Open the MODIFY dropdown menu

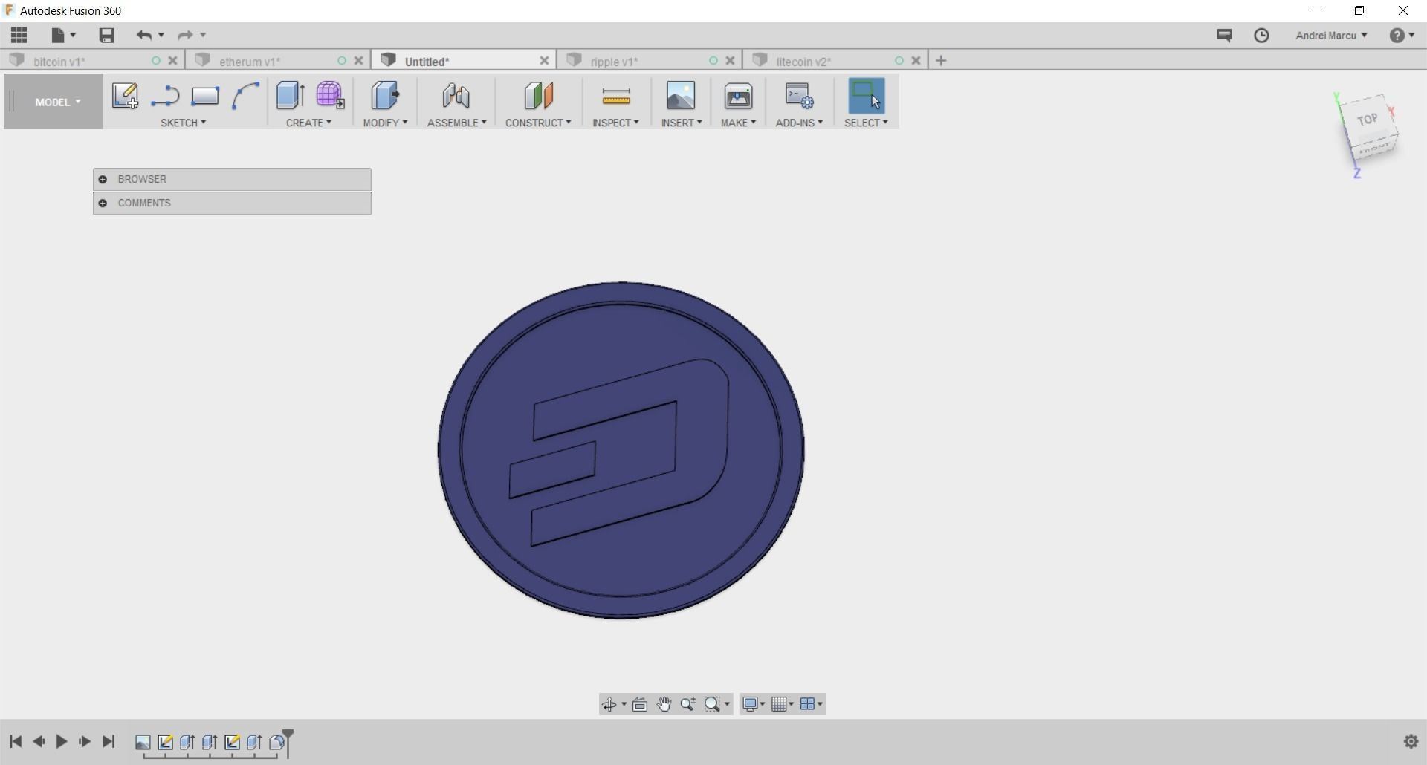[x=385, y=123]
